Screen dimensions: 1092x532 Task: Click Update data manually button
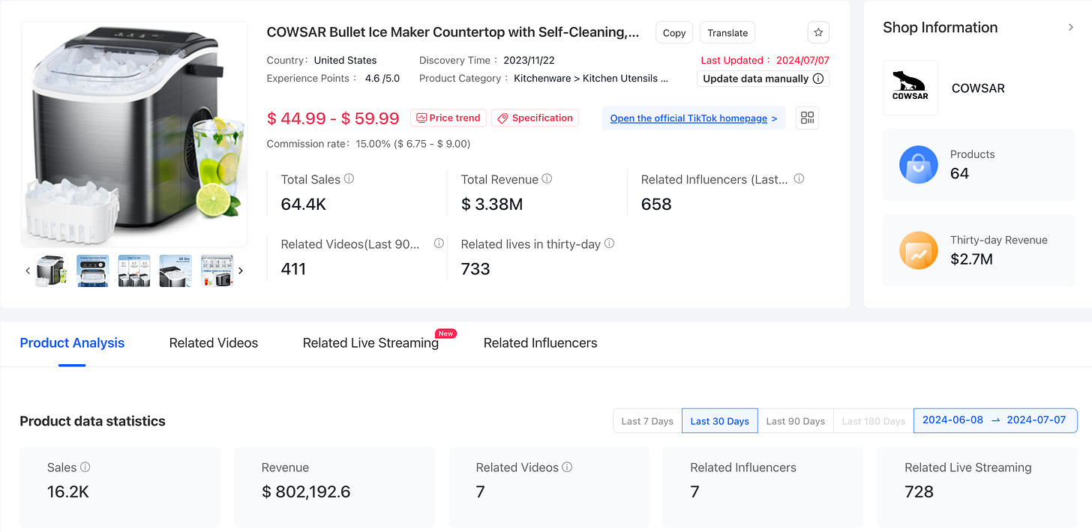coord(763,79)
